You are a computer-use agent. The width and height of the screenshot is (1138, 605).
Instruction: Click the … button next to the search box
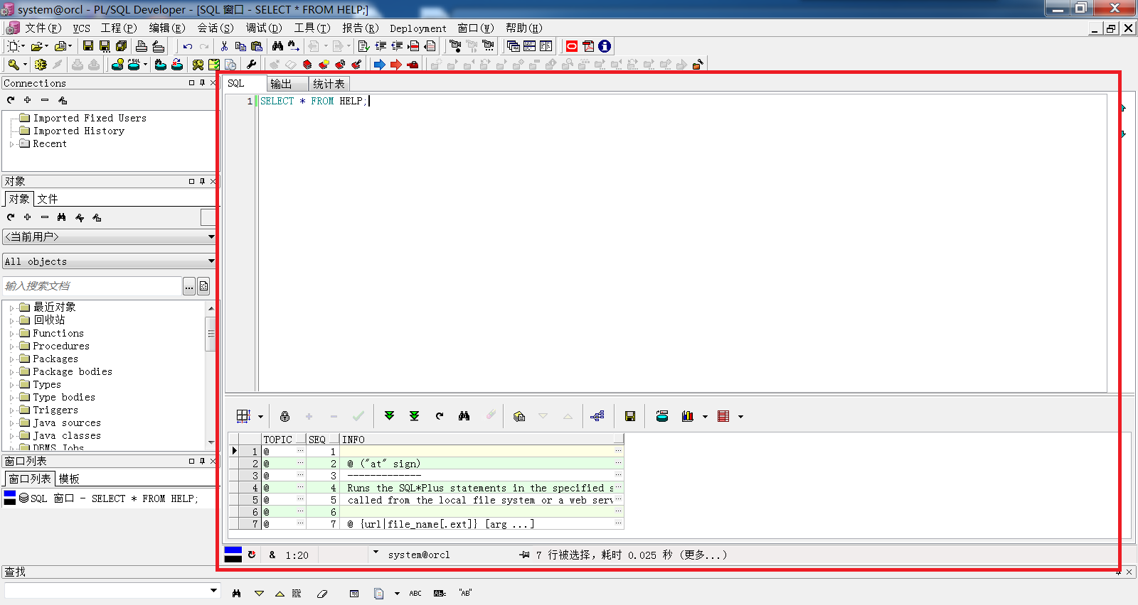[189, 286]
